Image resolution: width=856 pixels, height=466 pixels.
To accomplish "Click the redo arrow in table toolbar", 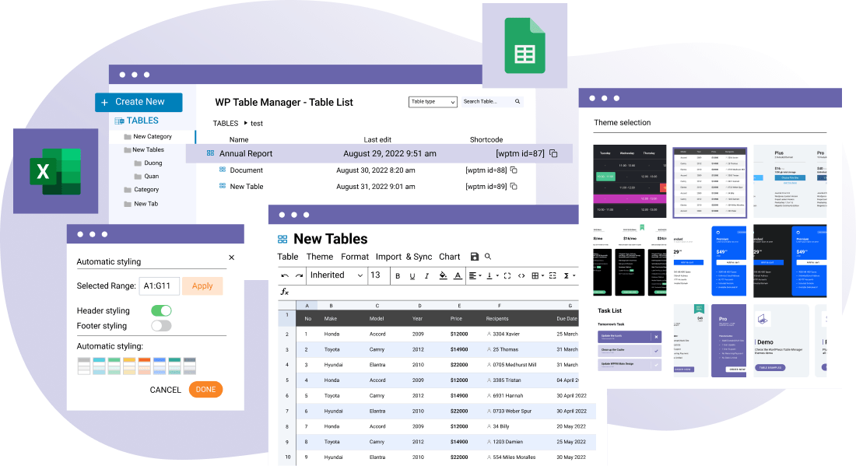I will pyautogui.click(x=299, y=275).
